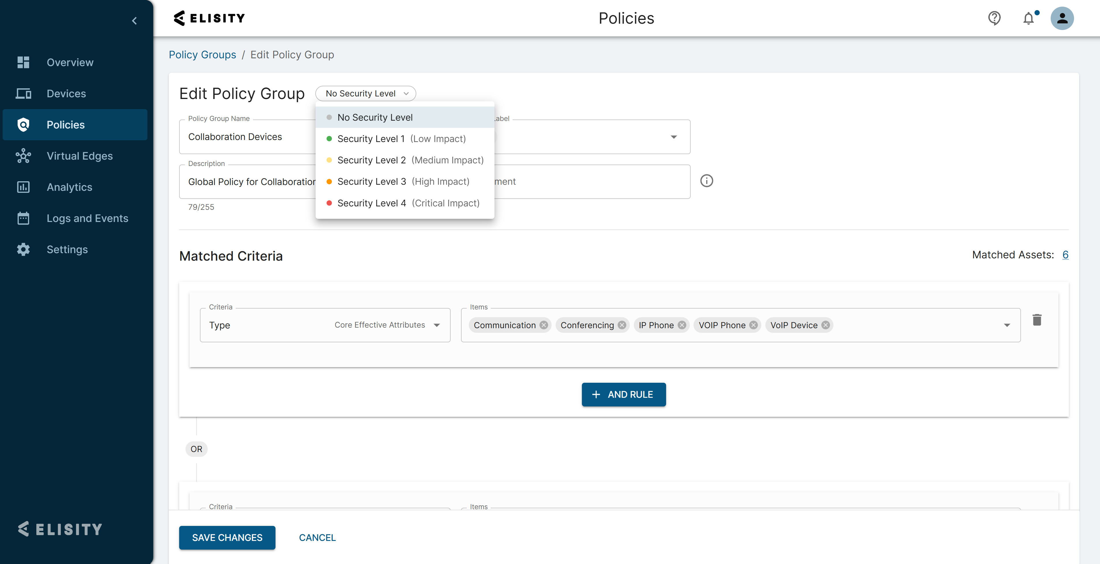1100x564 pixels.
Task: Select Security Level 1 (Low Impact)
Action: pyautogui.click(x=401, y=139)
